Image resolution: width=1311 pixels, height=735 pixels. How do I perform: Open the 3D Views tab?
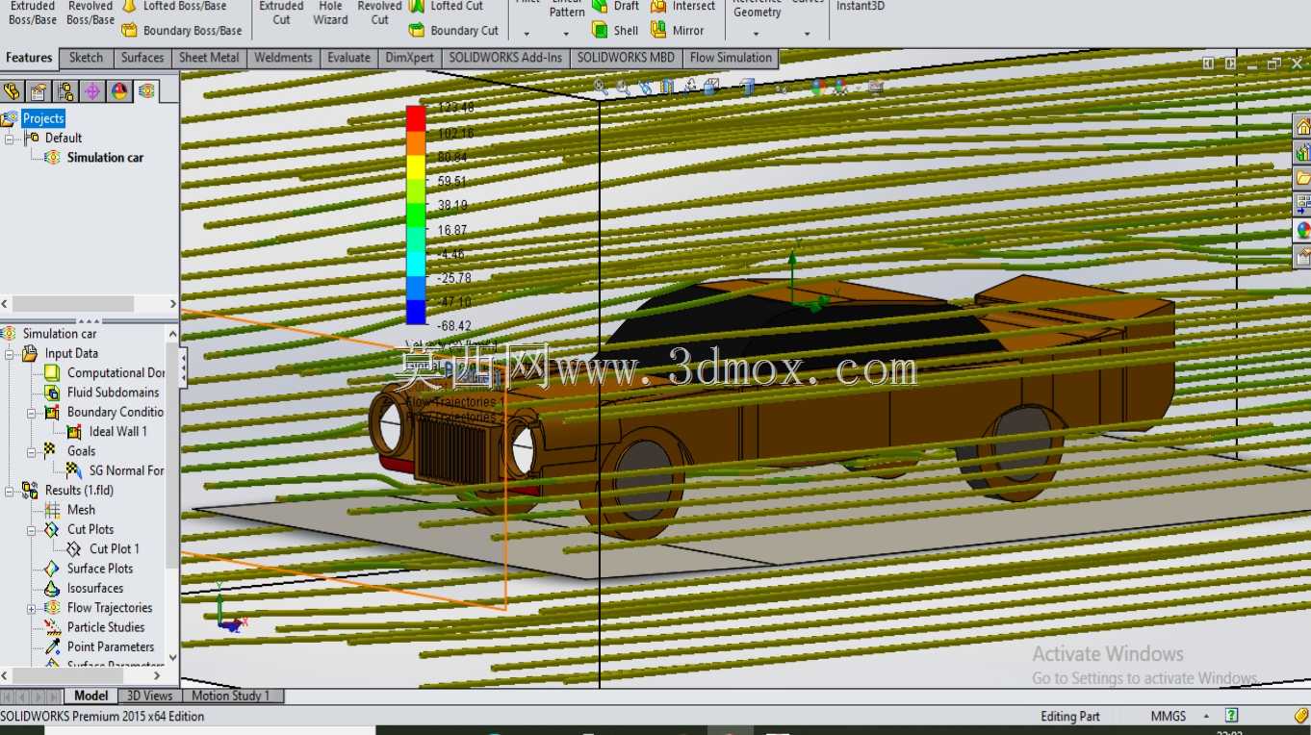tap(150, 696)
